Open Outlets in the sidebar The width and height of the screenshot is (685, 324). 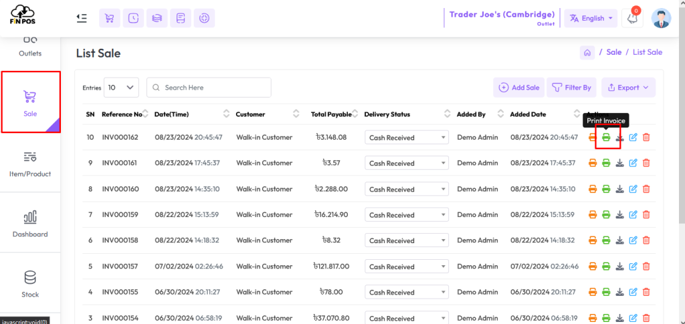click(x=30, y=48)
